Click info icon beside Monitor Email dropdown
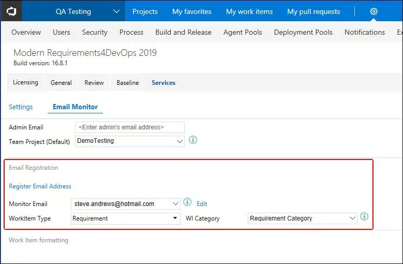Screen dimensions: 403x264 [x=187, y=202]
